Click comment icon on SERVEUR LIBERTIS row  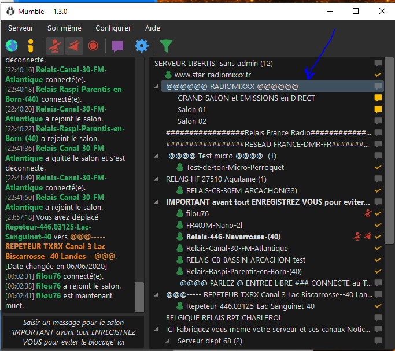point(378,63)
